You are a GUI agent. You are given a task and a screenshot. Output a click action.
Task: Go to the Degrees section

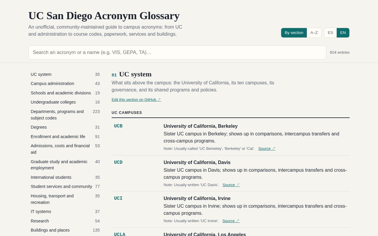pyautogui.click(x=65, y=127)
